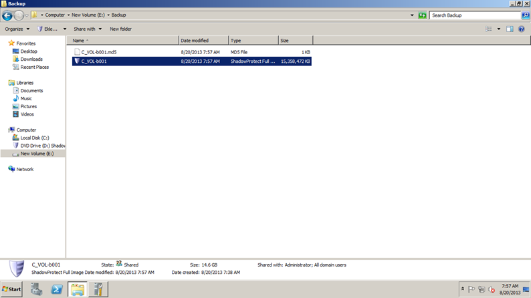The image size is (531, 298).
Task: Open the More view options dropdown arrow
Action: 498,29
